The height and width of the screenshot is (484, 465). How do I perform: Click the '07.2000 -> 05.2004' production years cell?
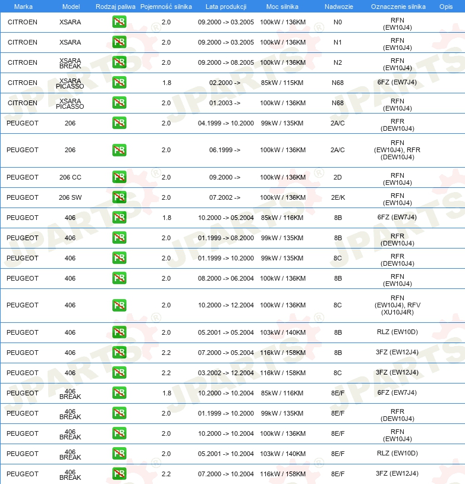click(226, 353)
